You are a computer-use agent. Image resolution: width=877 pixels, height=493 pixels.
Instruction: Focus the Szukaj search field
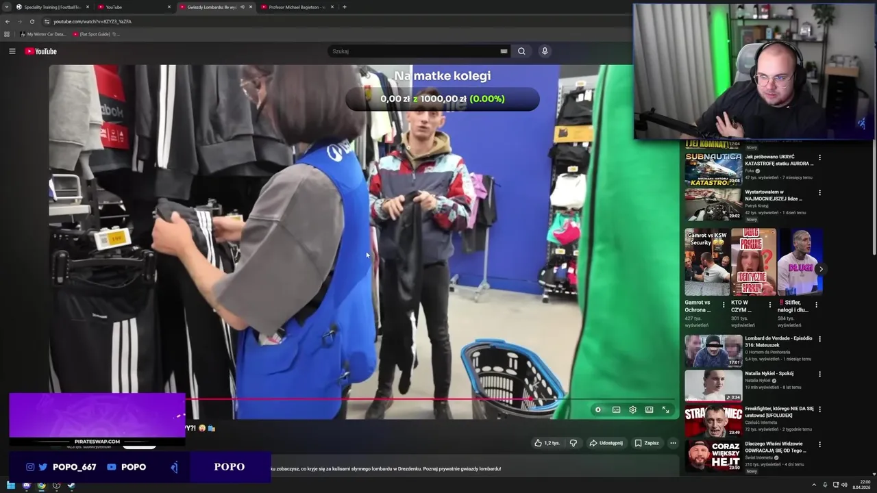[x=415, y=51]
